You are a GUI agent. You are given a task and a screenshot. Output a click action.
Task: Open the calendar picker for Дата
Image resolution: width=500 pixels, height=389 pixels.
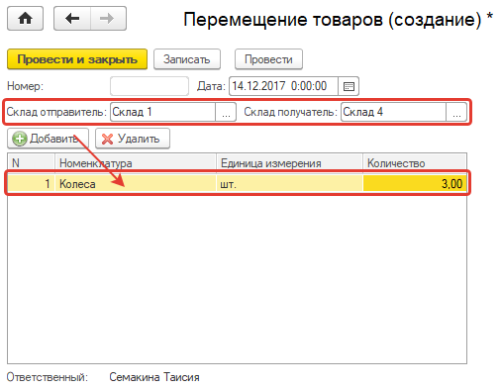349,86
